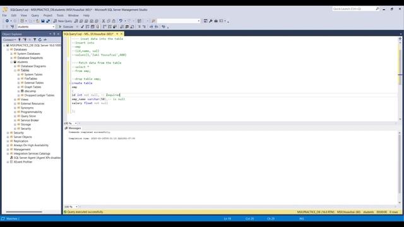Expand the Programmability folder node
Image resolution: width=404 pixels, height=227 pixels.
pos(15,112)
